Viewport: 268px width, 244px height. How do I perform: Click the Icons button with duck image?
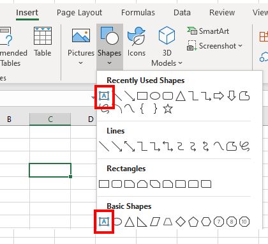[x=137, y=42]
